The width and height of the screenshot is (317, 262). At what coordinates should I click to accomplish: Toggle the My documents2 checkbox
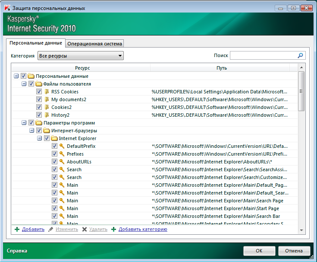click(39, 99)
